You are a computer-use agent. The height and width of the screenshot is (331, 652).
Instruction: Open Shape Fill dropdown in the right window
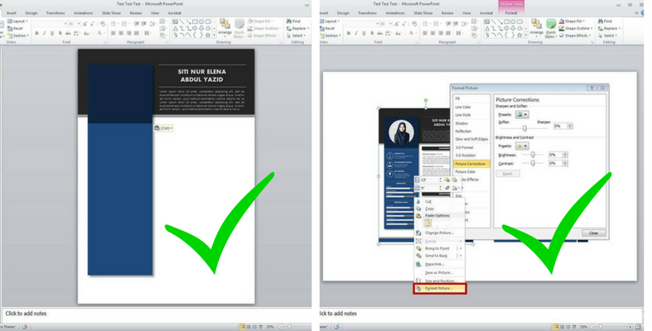point(572,22)
